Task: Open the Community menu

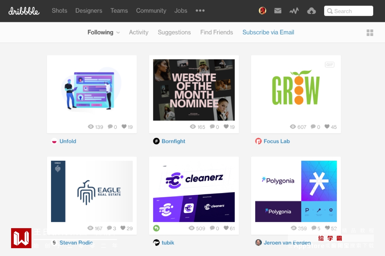Action: [x=151, y=10]
